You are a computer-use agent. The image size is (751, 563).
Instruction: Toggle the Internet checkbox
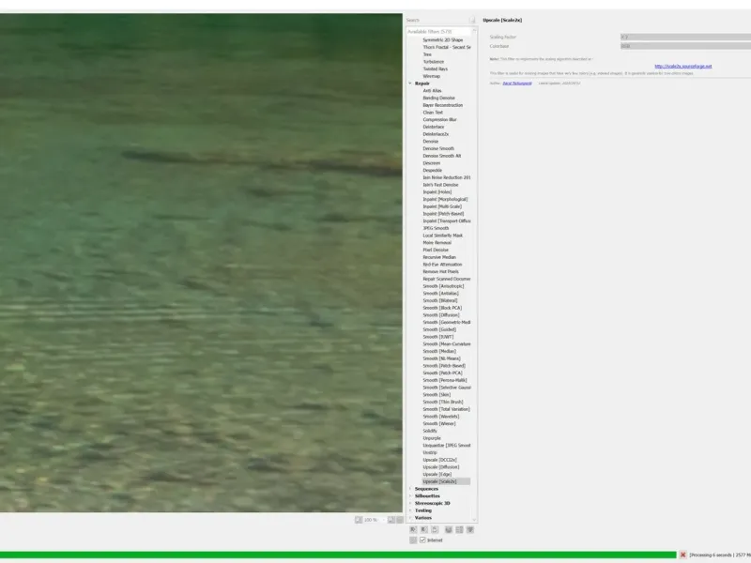pos(422,540)
